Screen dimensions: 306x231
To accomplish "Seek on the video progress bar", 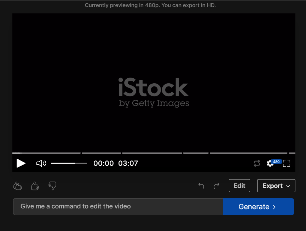I will (154, 153).
